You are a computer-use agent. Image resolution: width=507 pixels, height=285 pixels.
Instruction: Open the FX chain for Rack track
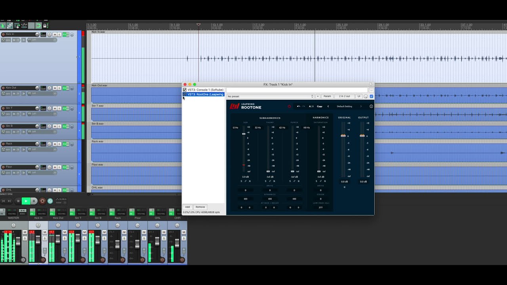click(65, 144)
